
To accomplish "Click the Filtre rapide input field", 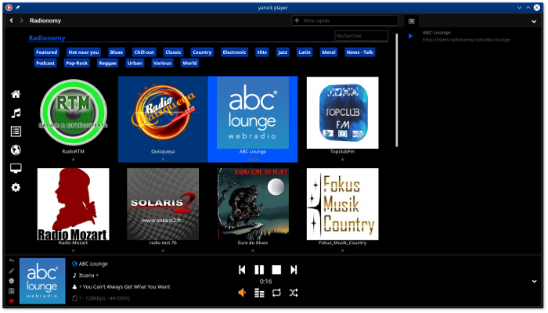I will tap(345, 20).
